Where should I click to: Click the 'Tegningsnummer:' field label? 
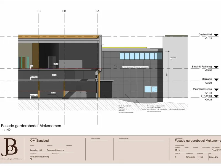179,146
